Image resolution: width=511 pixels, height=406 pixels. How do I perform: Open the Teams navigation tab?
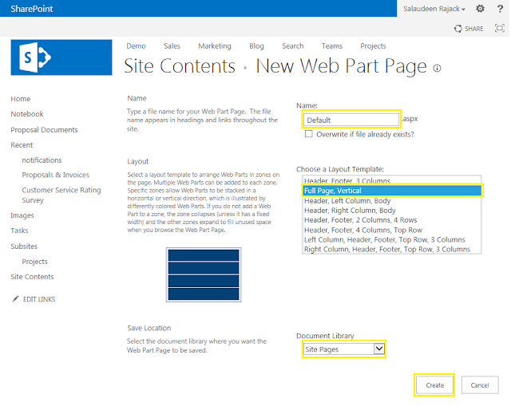coord(332,46)
